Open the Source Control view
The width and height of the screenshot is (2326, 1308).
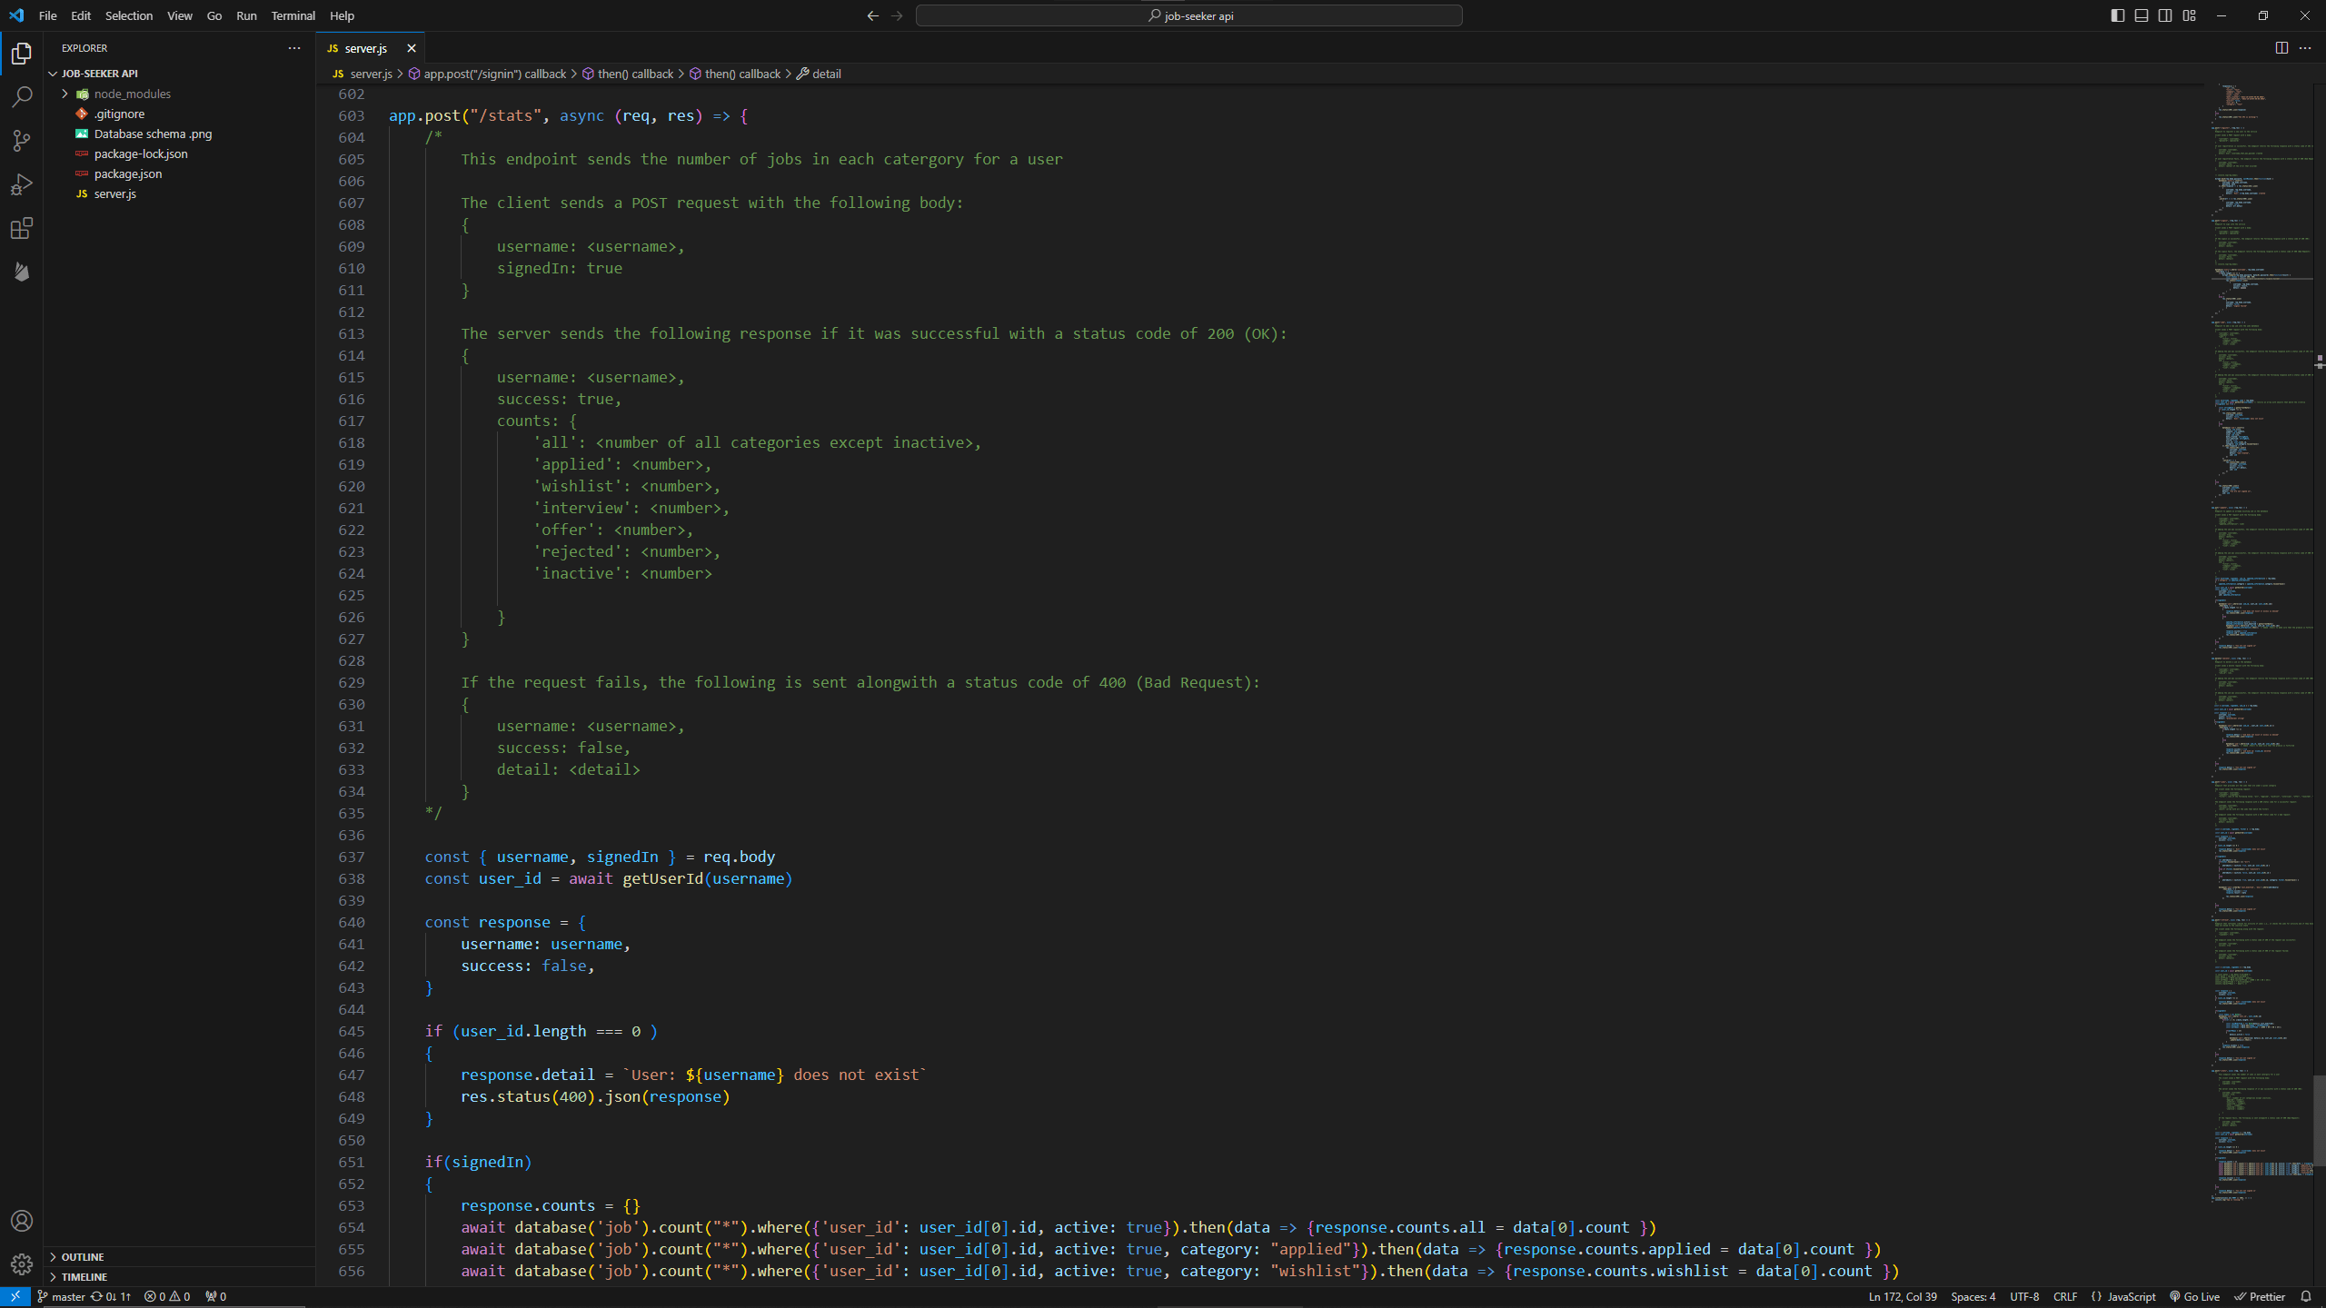point(22,141)
